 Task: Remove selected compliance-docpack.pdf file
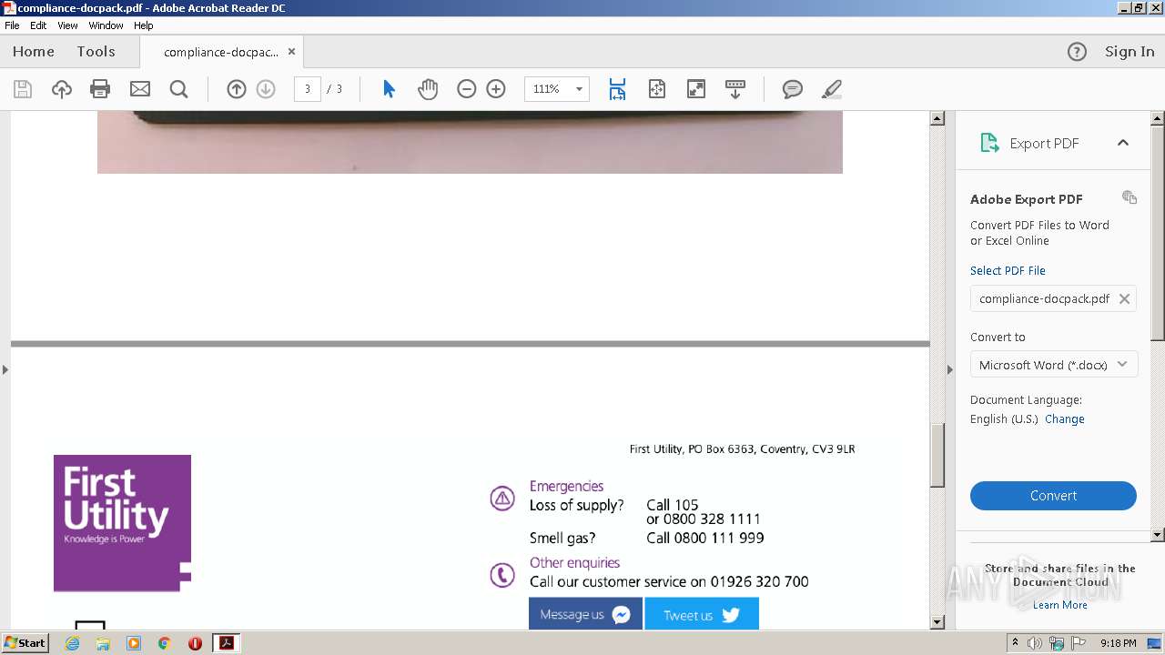tap(1124, 298)
